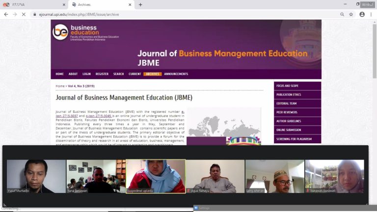Select Tisnawati Tisnawati video thumbnail

(x=334, y=176)
